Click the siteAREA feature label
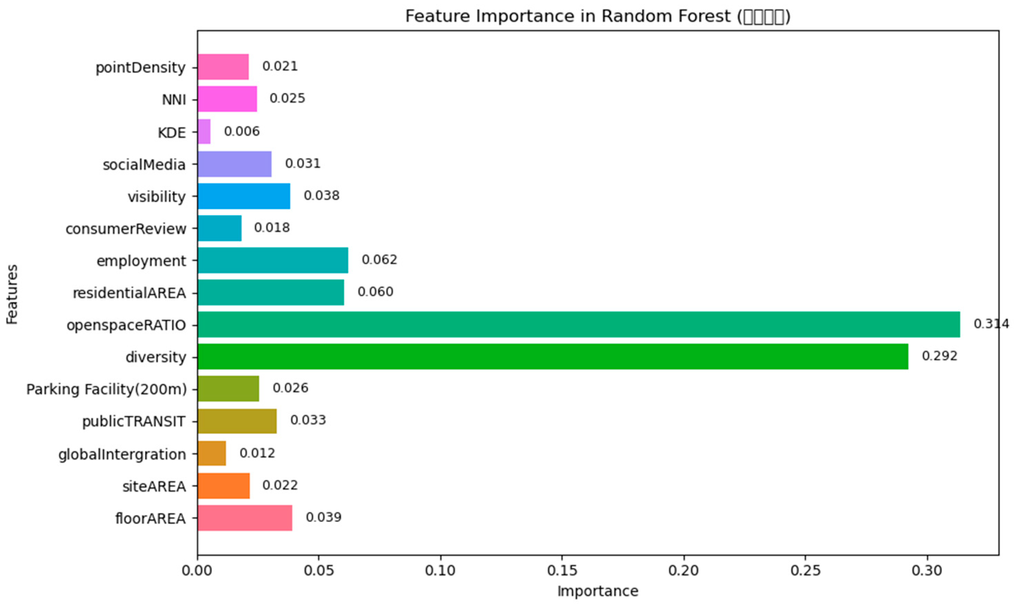This screenshot has height=605, width=1016. tap(154, 486)
